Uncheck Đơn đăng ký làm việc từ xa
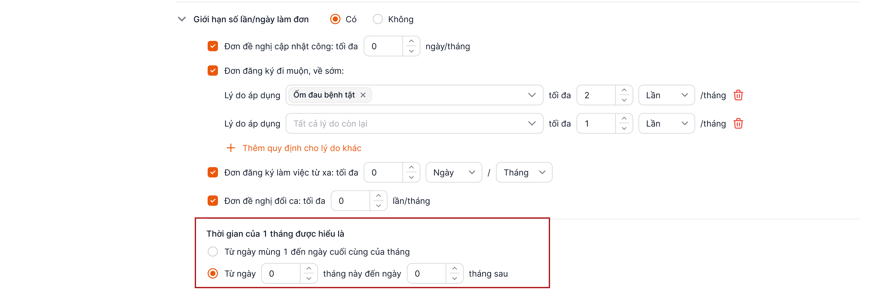877x294 pixels. coord(213,173)
